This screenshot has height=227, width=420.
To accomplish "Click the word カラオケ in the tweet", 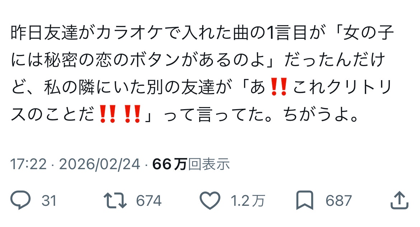I will tap(129, 33).
